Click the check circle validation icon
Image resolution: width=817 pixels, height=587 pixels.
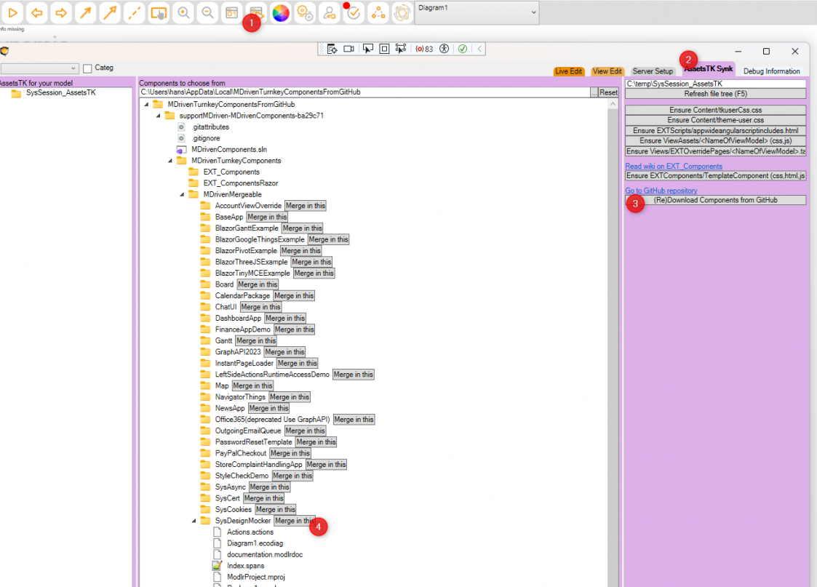click(354, 12)
